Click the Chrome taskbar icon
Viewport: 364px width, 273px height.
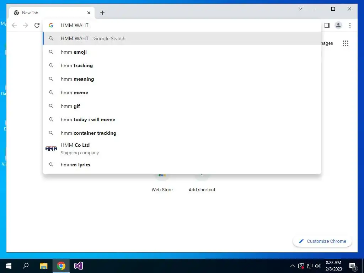click(61, 266)
